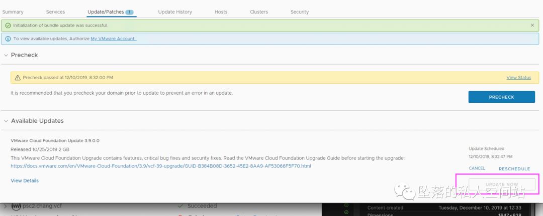
Task: Open the Summary tab
Action: [x=13, y=12]
